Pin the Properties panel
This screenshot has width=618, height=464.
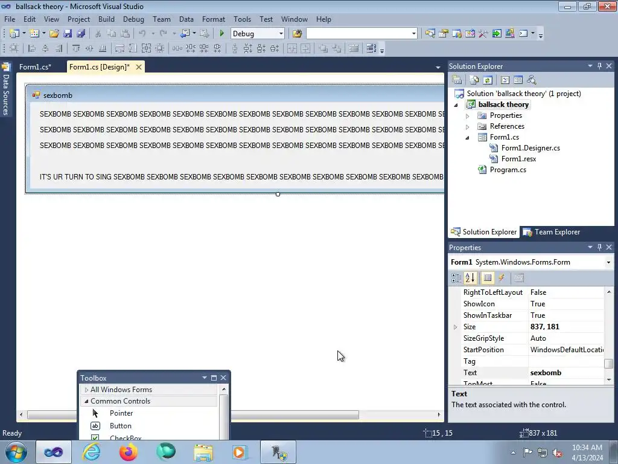click(x=599, y=247)
